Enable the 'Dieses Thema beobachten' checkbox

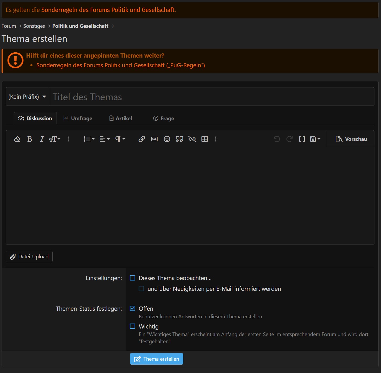(x=132, y=278)
